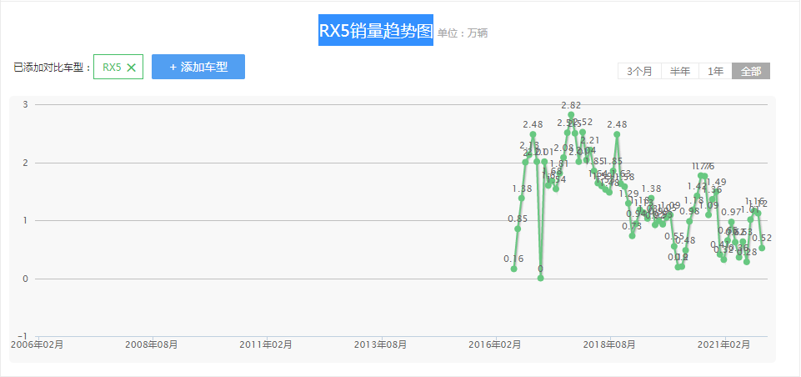Click the data point labeled 0.28
This screenshot has width=801, height=377.
[x=746, y=261]
